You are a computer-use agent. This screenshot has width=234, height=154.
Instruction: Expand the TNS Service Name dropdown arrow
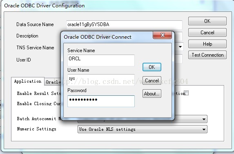(180, 47)
